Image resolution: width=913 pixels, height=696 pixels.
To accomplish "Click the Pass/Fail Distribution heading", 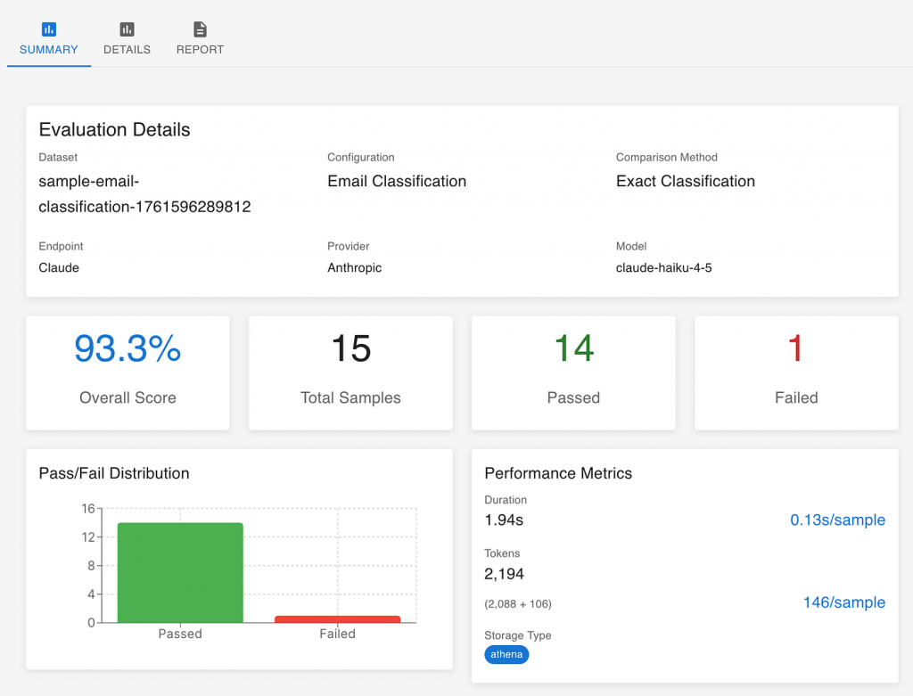I will point(114,473).
